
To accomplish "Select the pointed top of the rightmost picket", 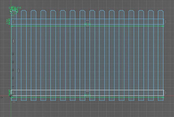I will [x=161, y=11].
